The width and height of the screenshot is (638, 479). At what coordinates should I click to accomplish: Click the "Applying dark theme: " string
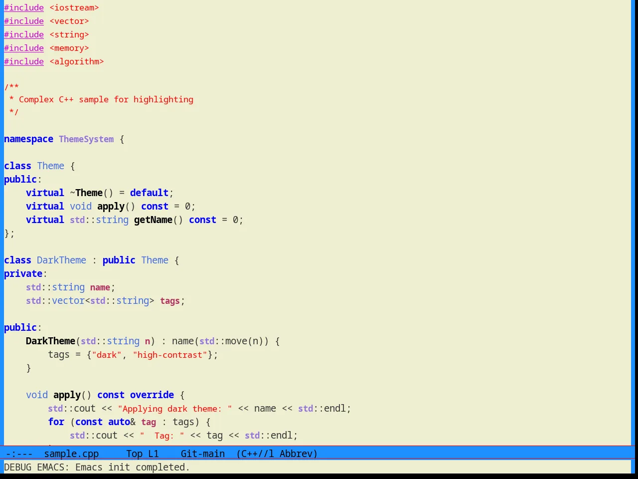175,408
